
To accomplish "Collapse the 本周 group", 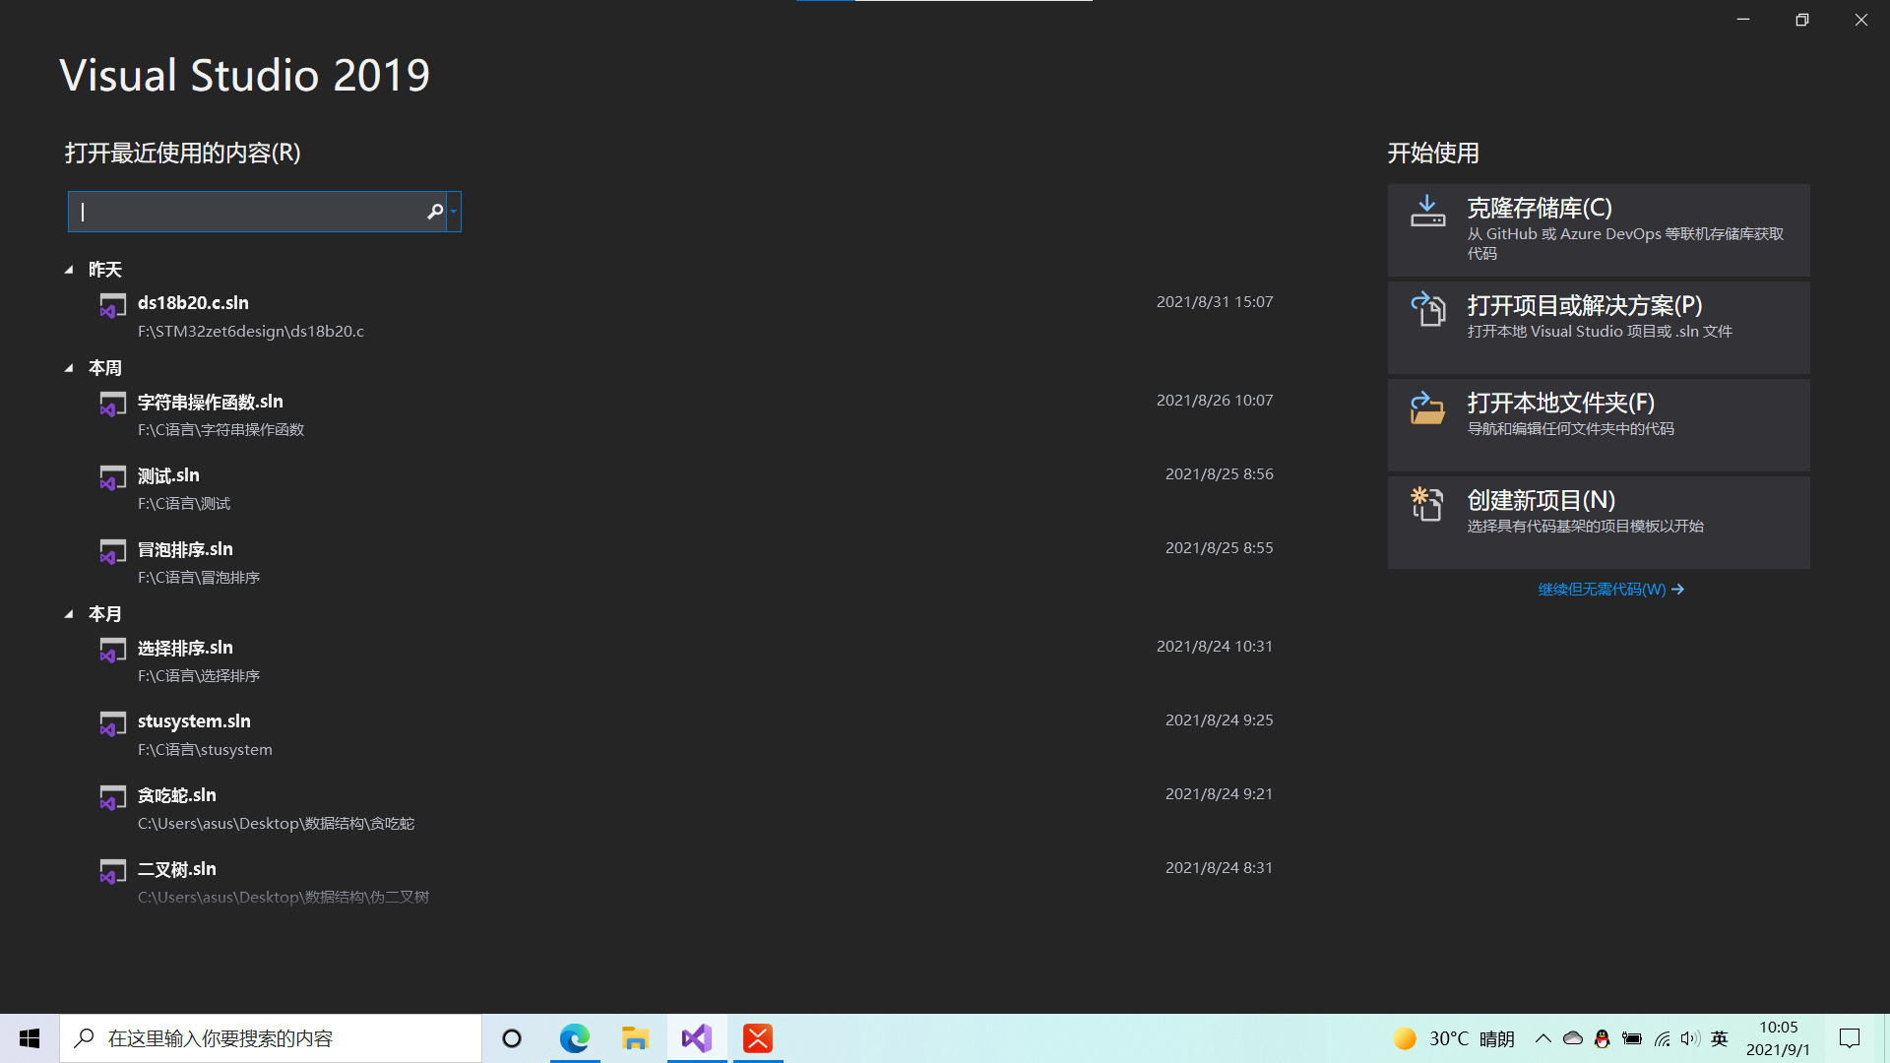I will pyautogui.click(x=69, y=368).
